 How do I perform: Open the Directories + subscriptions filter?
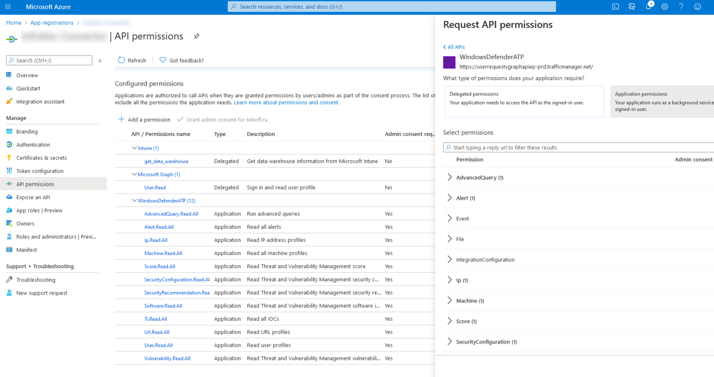point(632,7)
